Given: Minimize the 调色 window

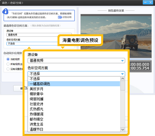Looking at the screenshot, I should click(145, 2).
